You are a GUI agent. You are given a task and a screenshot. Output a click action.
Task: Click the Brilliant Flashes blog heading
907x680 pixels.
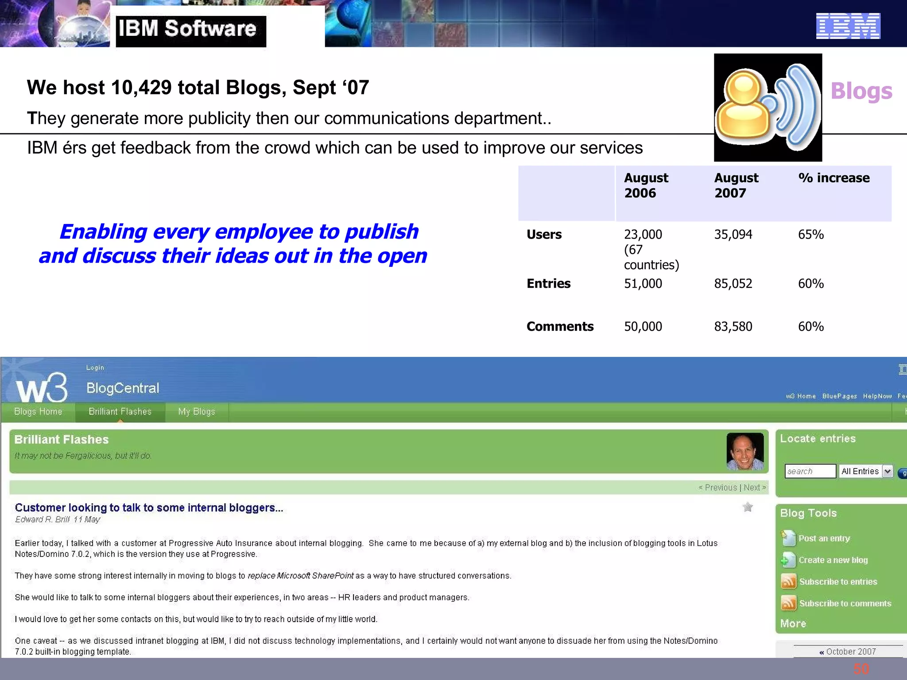click(x=62, y=439)
